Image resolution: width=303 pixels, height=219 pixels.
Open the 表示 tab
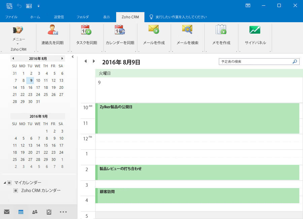[x=106, y=17]
